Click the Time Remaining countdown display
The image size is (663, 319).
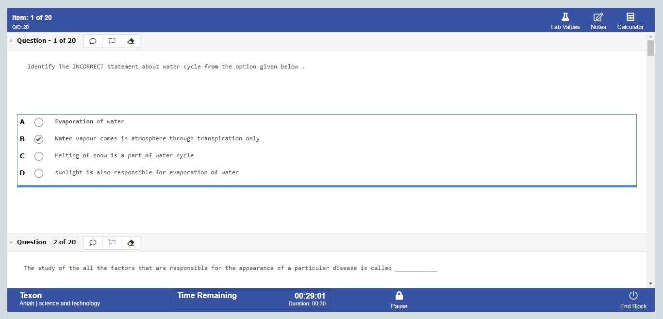[310, 296]
